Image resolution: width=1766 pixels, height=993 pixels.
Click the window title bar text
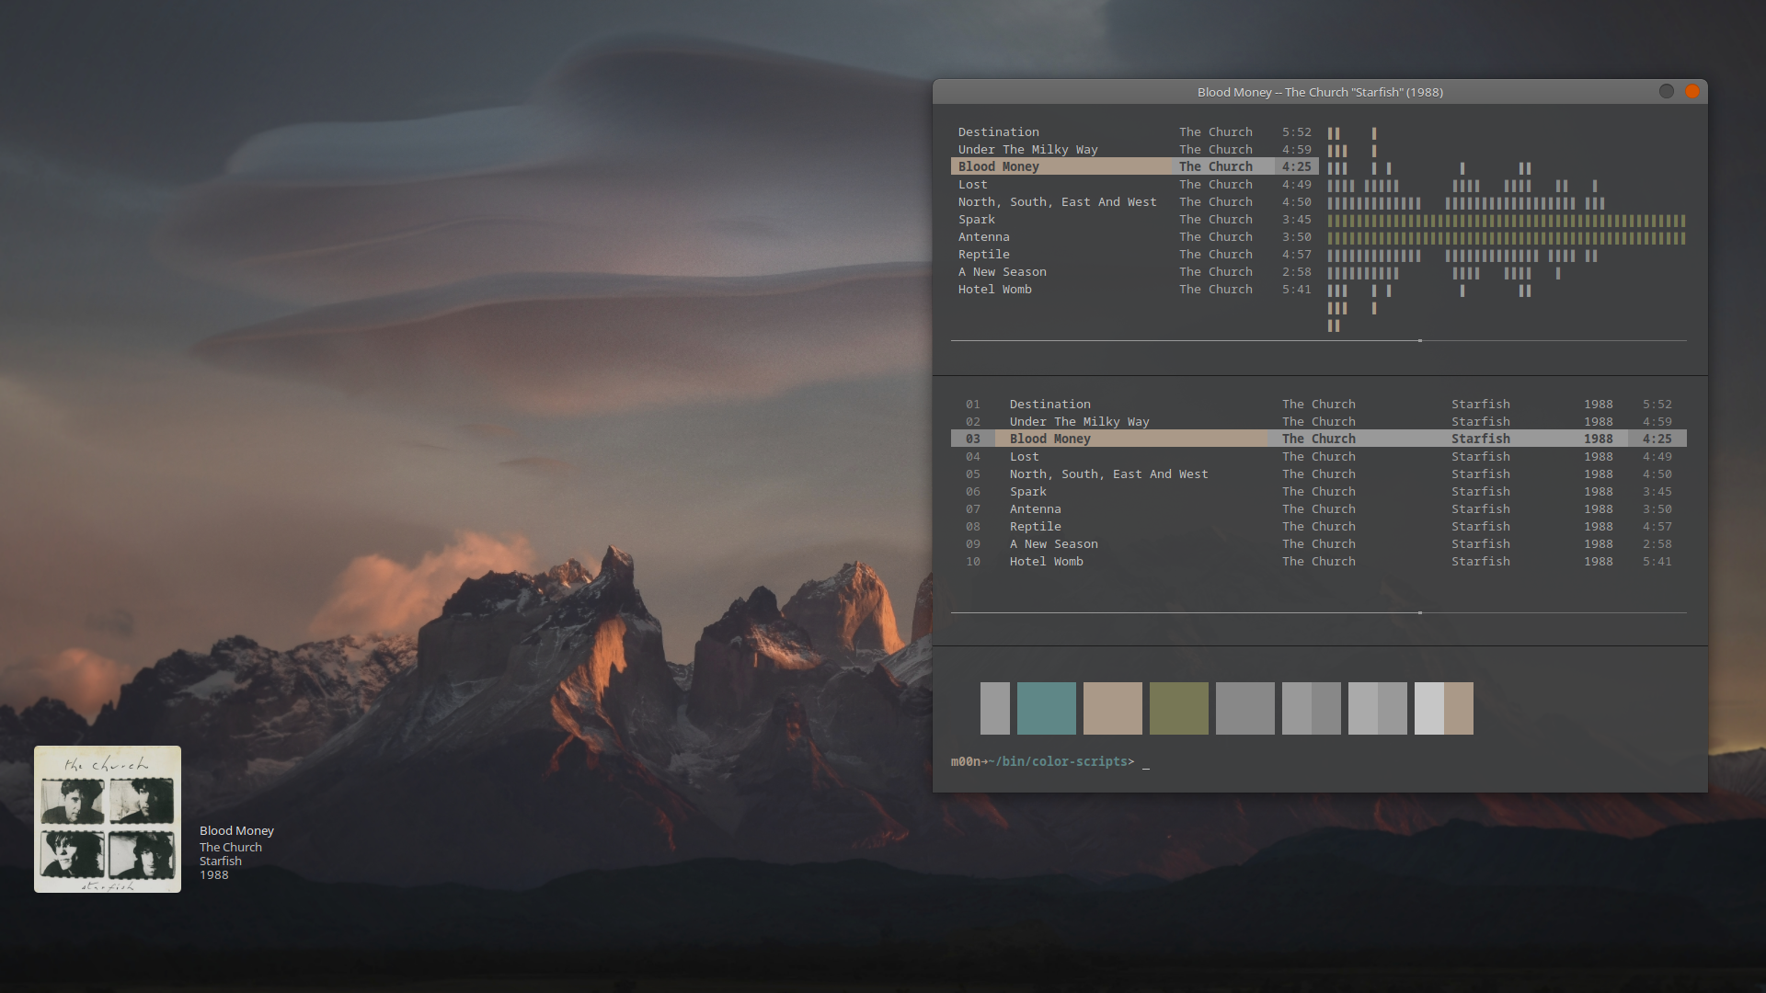(1320, 92)
